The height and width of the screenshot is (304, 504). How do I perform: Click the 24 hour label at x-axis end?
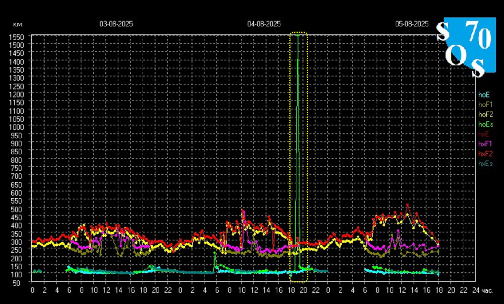click(x=475, y=290)
